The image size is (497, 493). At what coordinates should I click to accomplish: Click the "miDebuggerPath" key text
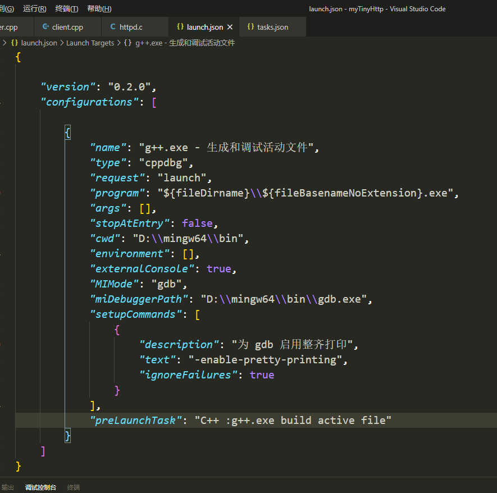139,299
